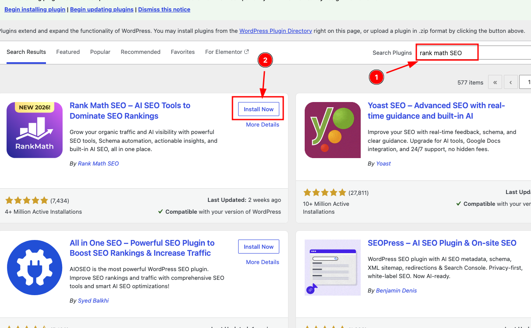Click author link Syed Balkhi
Viewport: 531px width, 328px height.
[x=93, y=301]
